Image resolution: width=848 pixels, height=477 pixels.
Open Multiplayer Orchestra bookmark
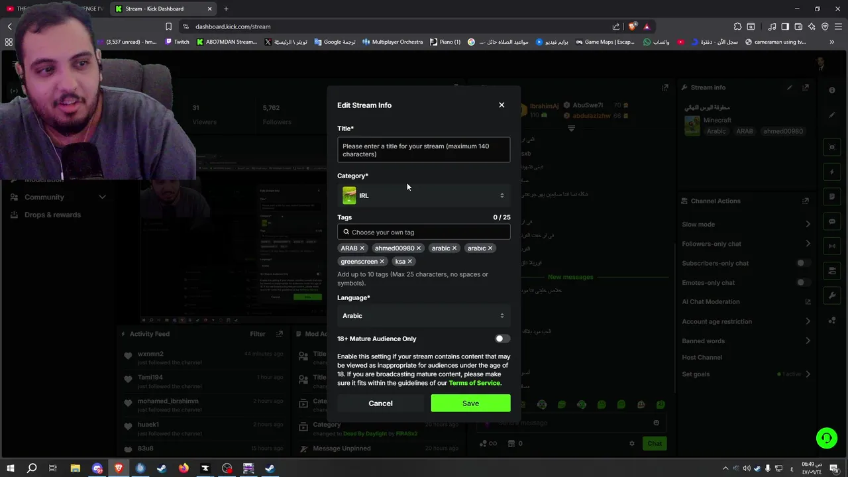[392, 42]
